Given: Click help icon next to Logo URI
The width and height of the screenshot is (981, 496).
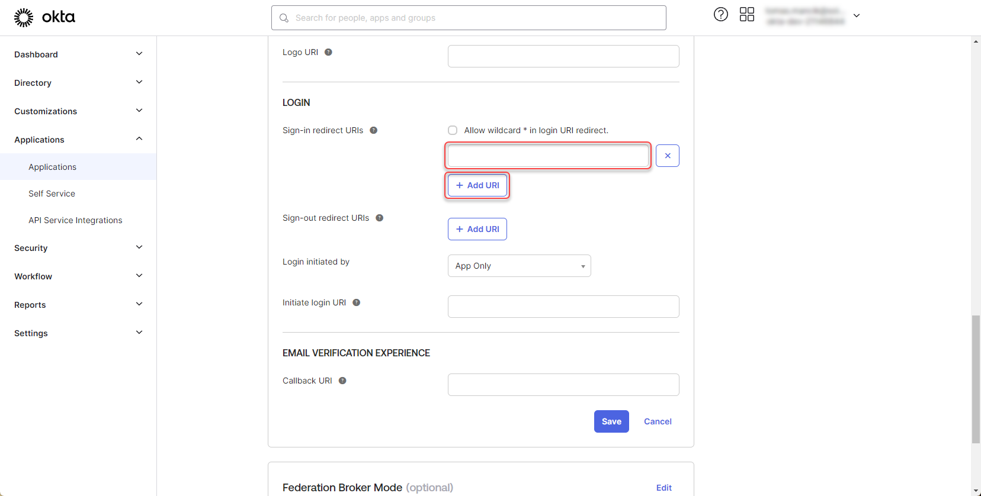Looking at the screenshot, I should [x=328, y=52].
